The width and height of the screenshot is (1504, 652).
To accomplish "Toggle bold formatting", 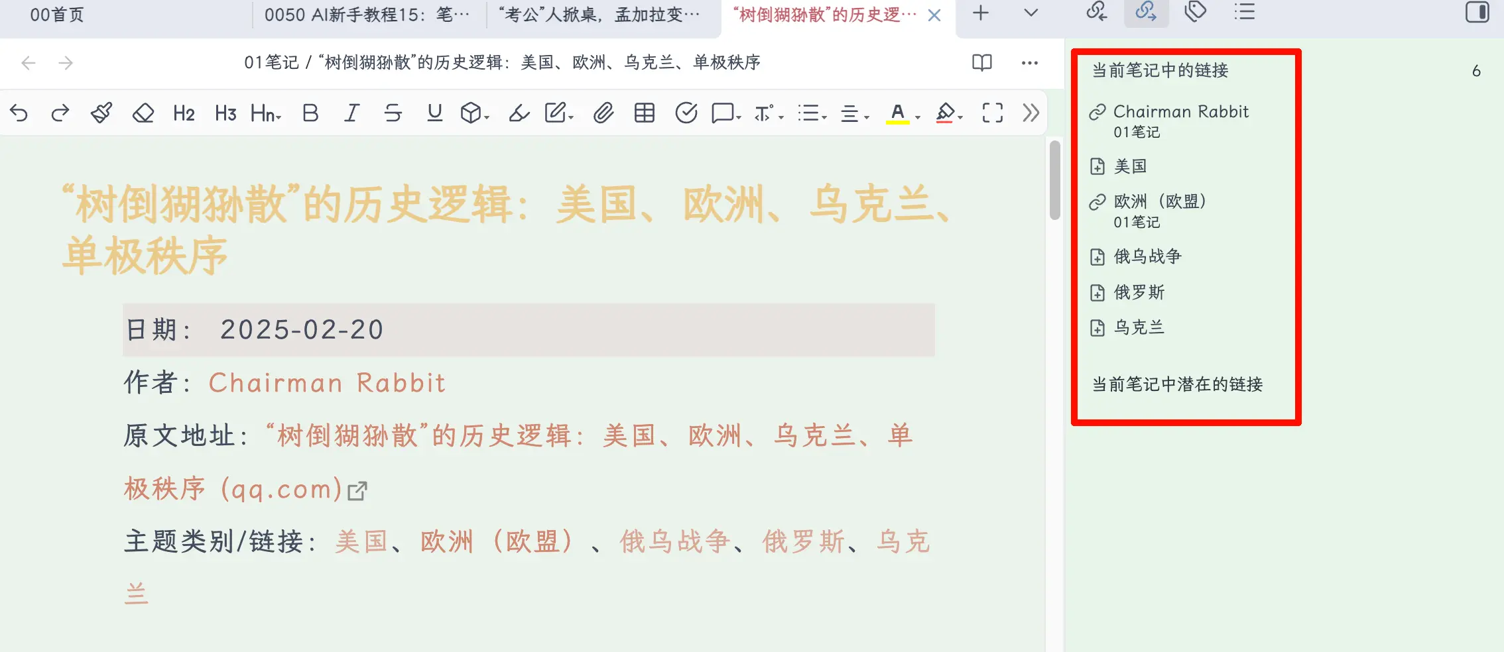I will pyautogui.click(x=310, y=113).
